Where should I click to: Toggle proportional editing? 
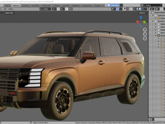67,9
